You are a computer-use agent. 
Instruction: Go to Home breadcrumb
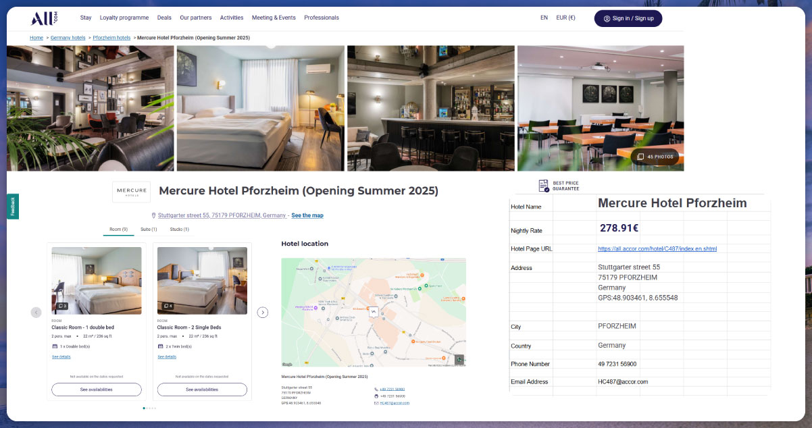click(36, 38)
